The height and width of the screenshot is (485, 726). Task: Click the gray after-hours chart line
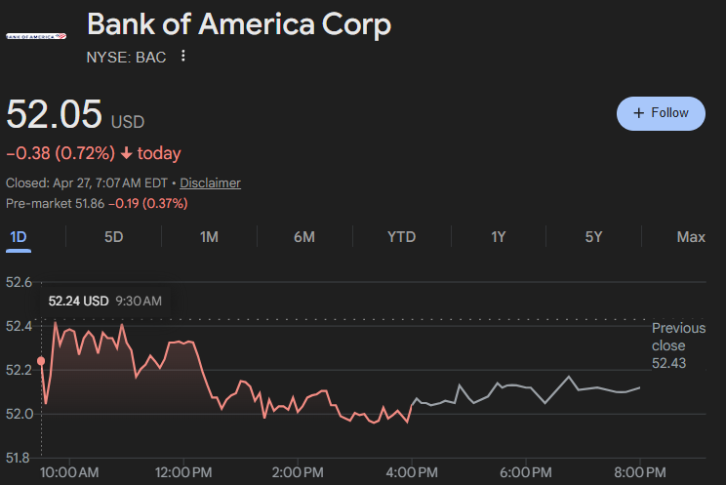click(527, 386)
